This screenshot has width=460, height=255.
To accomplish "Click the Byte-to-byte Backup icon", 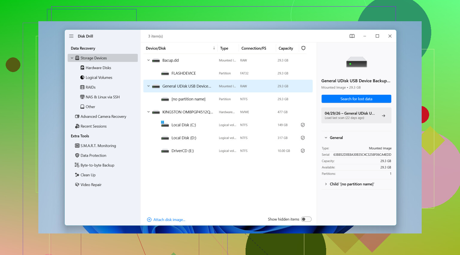I will pyautogui.click(x=77, y=165).
